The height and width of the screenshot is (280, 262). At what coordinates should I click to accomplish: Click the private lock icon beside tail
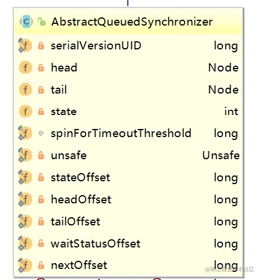point(41,89)
